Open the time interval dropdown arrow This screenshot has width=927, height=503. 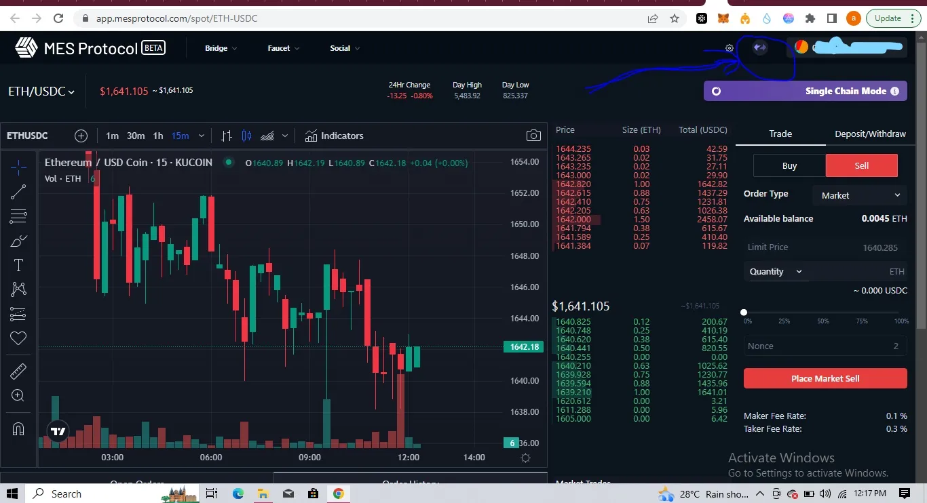click(x=201, y=136)
